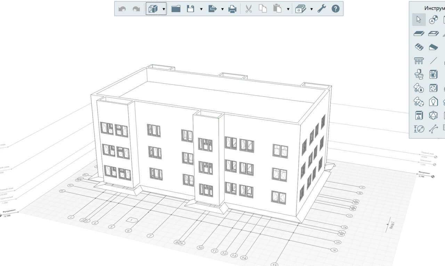Viewport: 445px width, 266px height.
Task: Select the arrow selection tool
Action: click(419, 20)
